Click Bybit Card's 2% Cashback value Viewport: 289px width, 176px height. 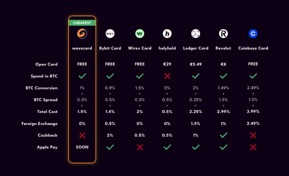pos(110,135)
